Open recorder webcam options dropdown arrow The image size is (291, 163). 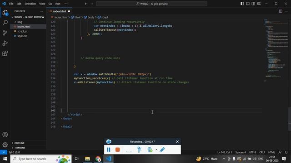point(156,150)
